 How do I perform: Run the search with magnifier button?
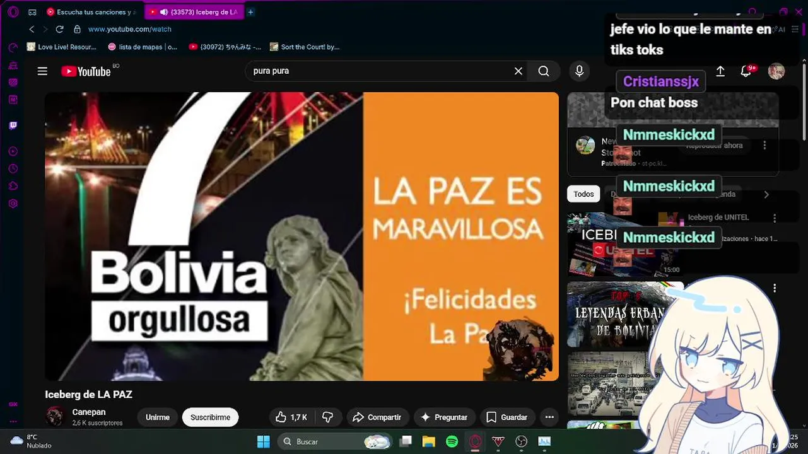click(x=544, y=71)
